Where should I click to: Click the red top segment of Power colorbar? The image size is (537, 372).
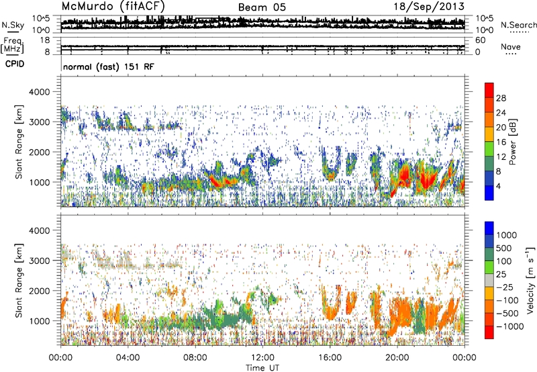point(489,90)
